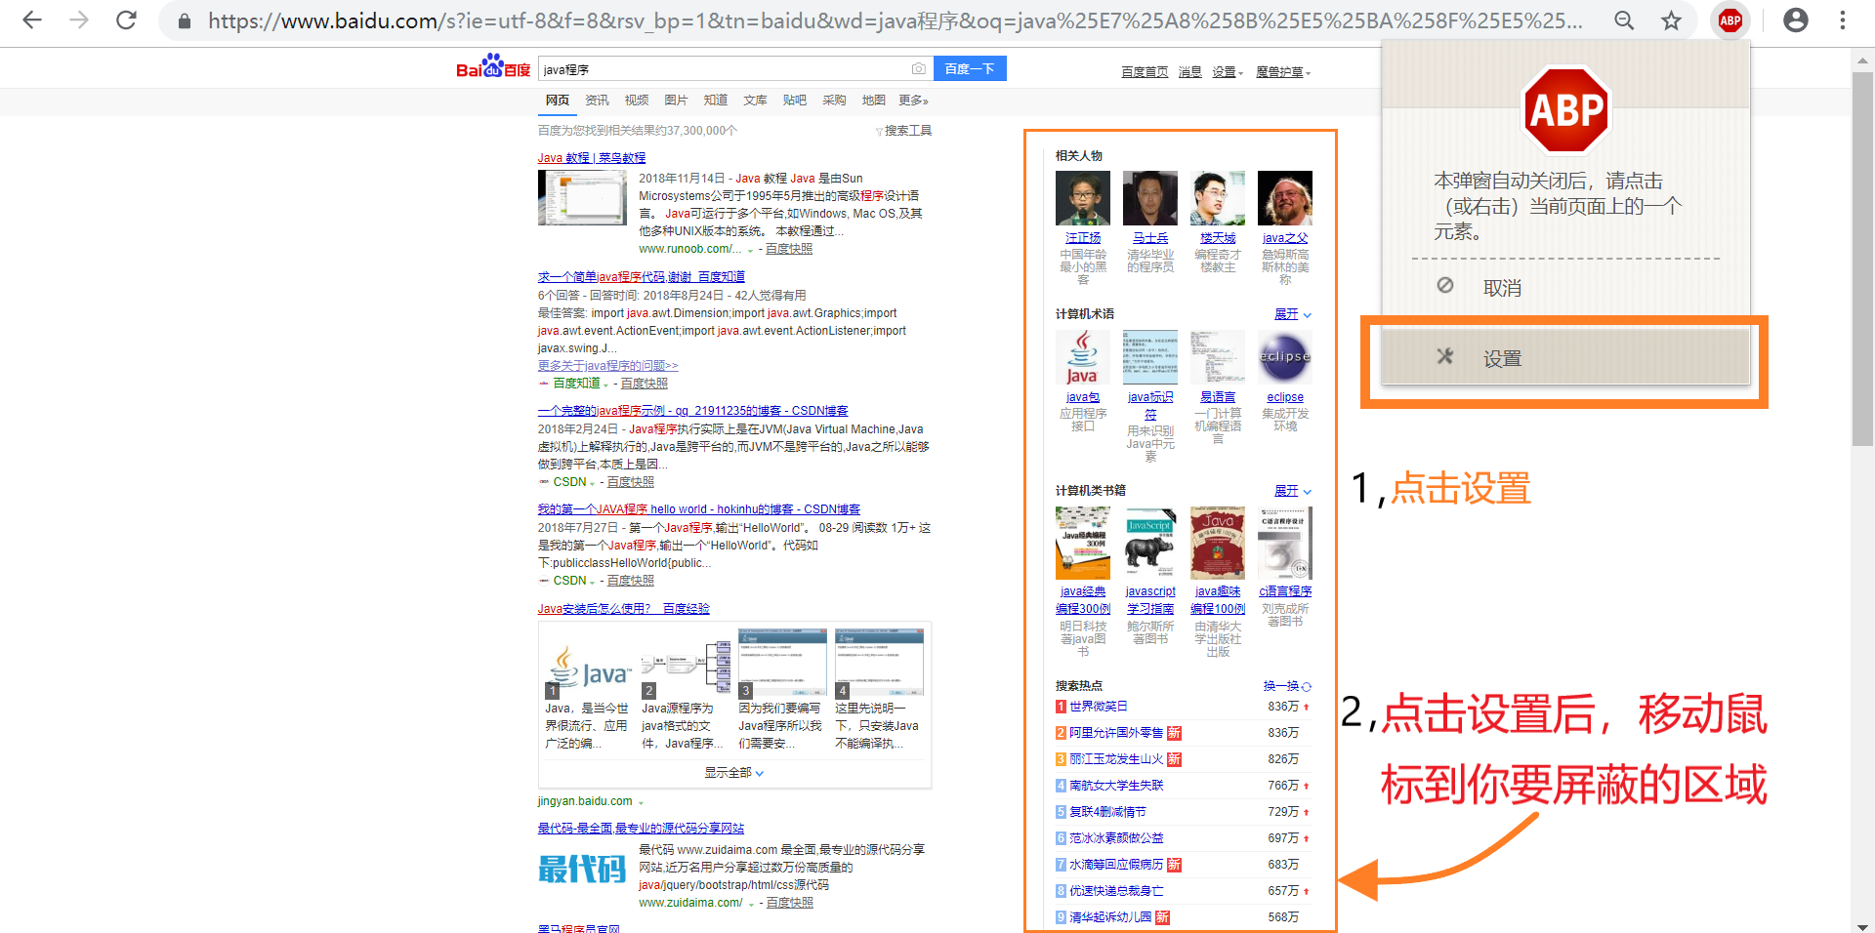1875x933 pixels.
Task: Click the magnifier zoom icon in address bar
Action: pyautogui.click(x=1624, y=20)
